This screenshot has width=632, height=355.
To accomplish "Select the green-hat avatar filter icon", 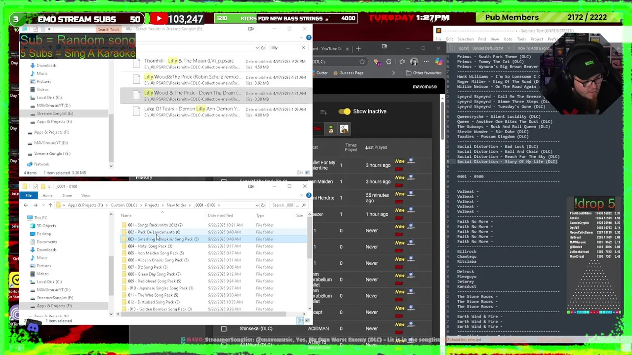I will (331, 129).
